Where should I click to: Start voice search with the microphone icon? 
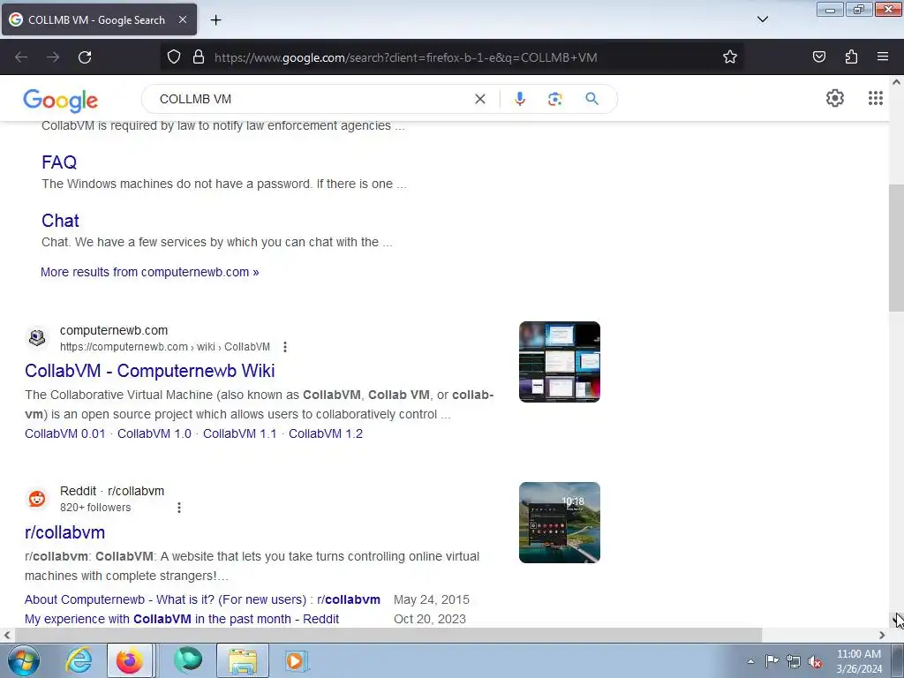point(519,99)
